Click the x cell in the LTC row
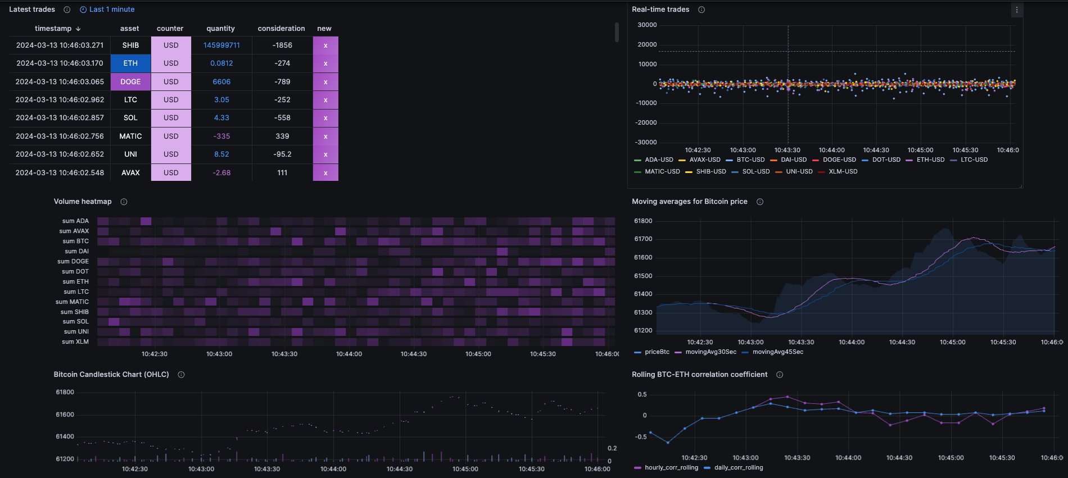 point(325,100)
